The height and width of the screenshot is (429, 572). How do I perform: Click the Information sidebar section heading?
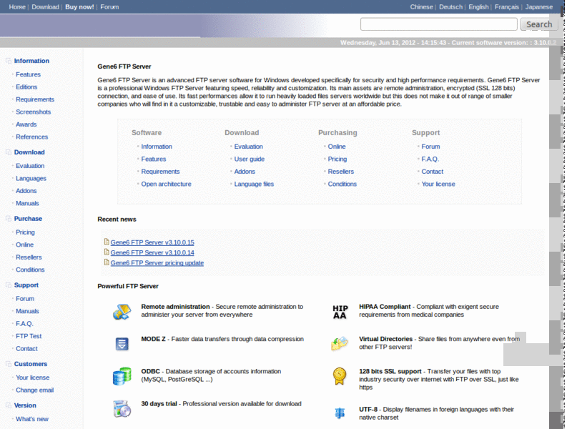pyautogui.click(x=31, y=61)
